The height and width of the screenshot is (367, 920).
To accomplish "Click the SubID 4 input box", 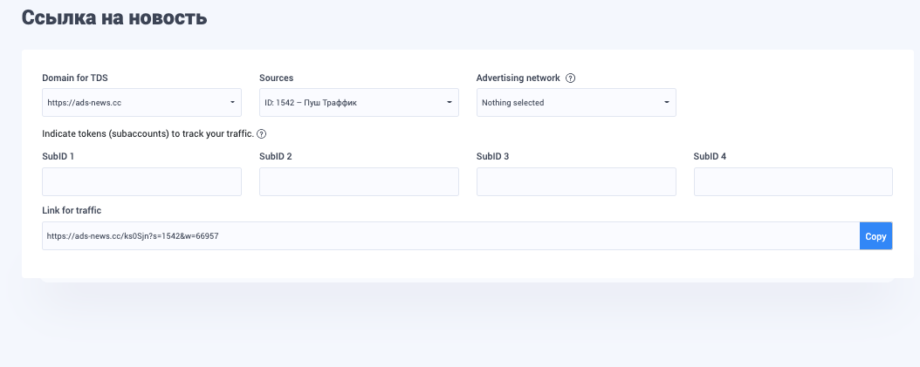I will click(x=793, y=182).
